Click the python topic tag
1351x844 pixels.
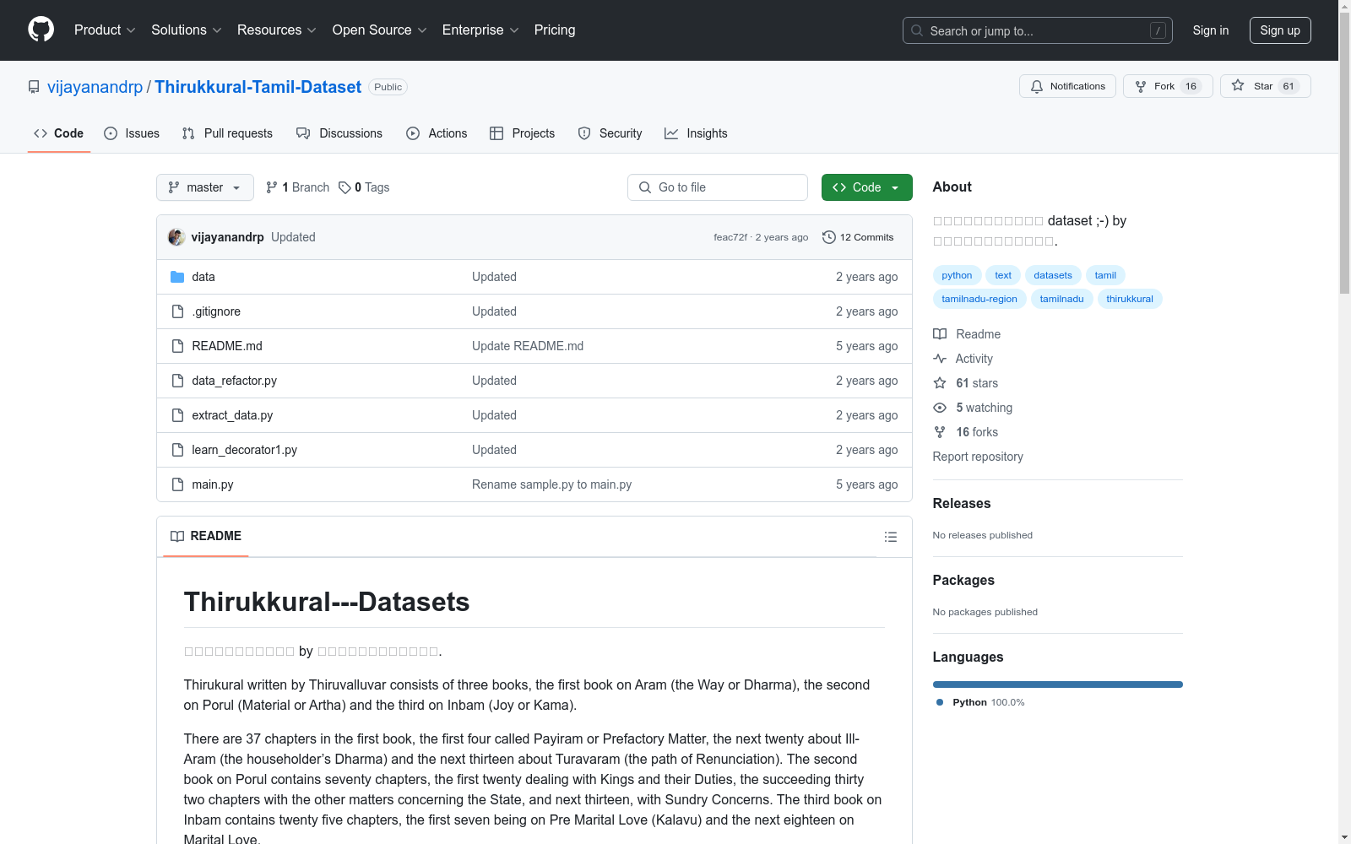957,275
